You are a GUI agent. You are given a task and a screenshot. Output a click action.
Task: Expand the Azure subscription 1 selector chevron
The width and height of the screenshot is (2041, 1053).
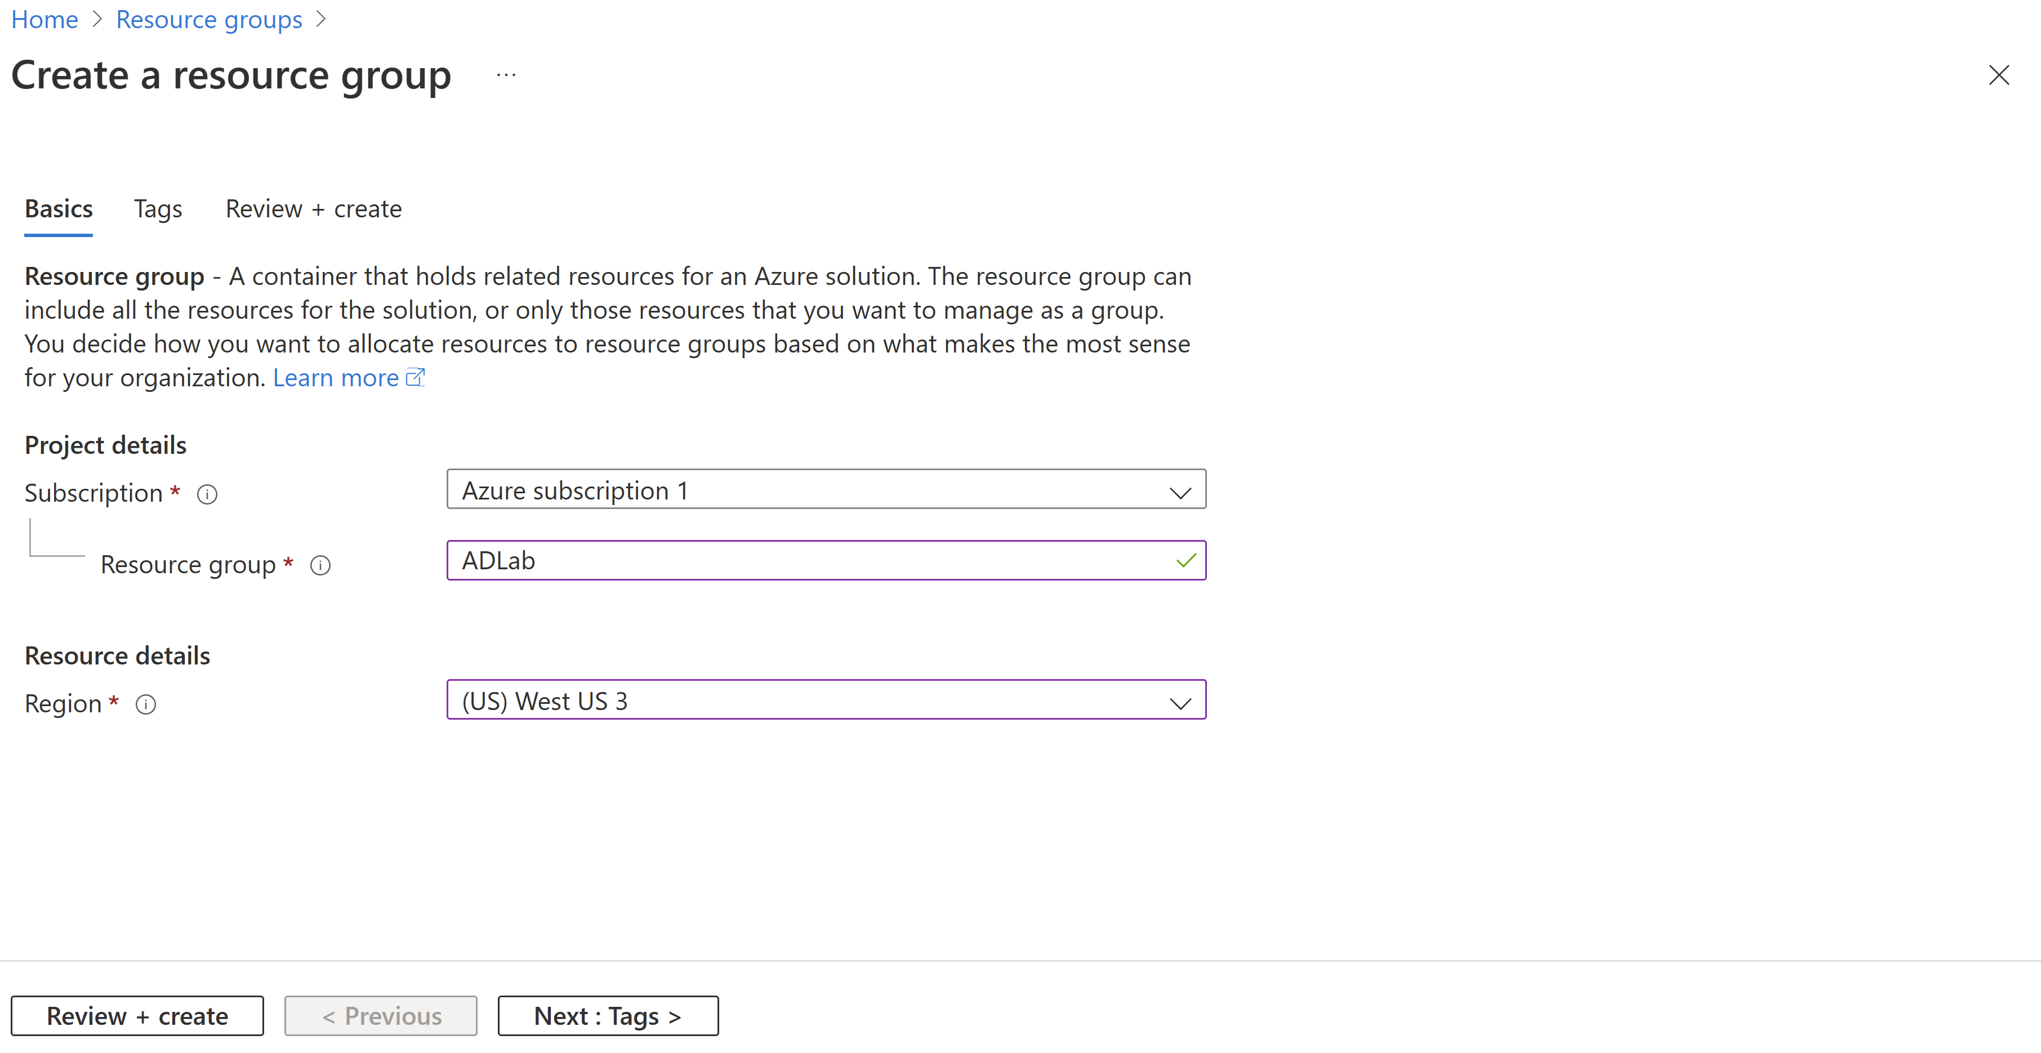point(1180,491)
